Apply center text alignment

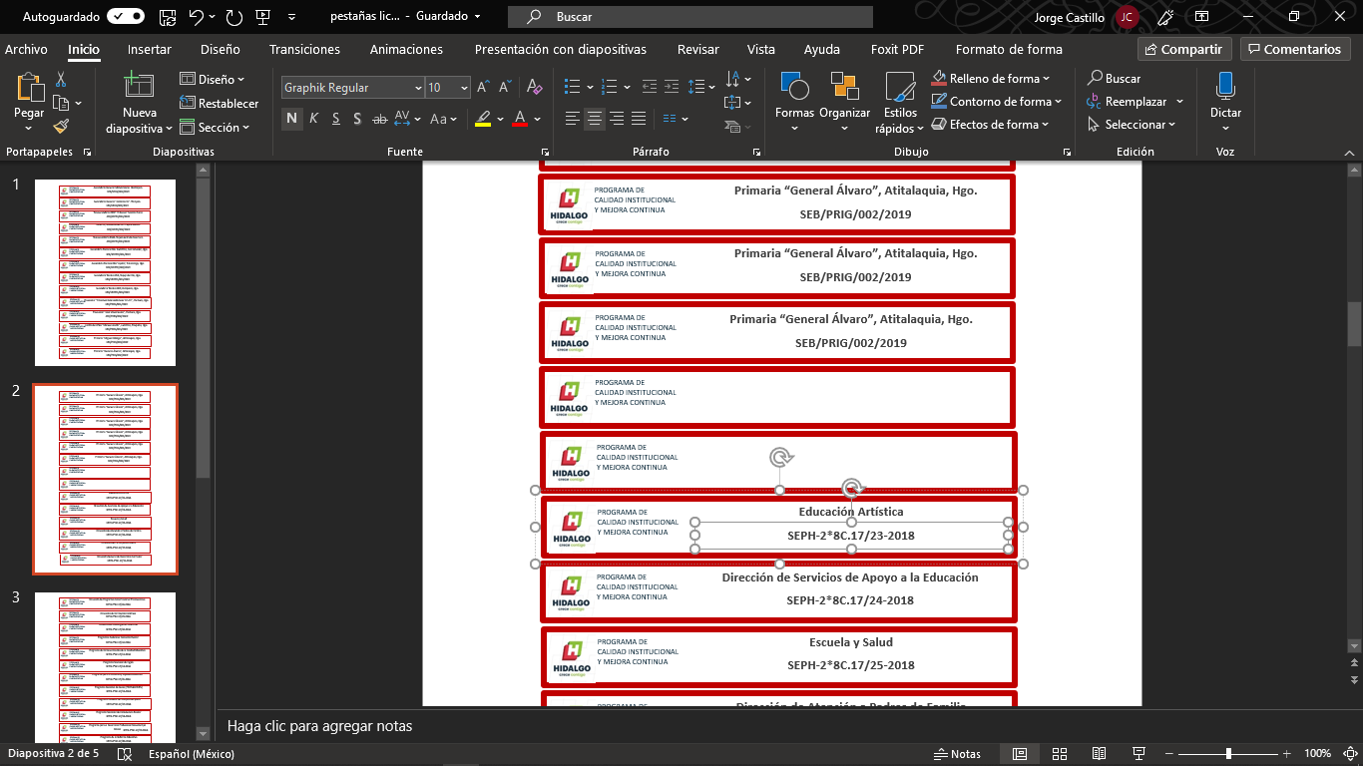[x=595, y=119]
